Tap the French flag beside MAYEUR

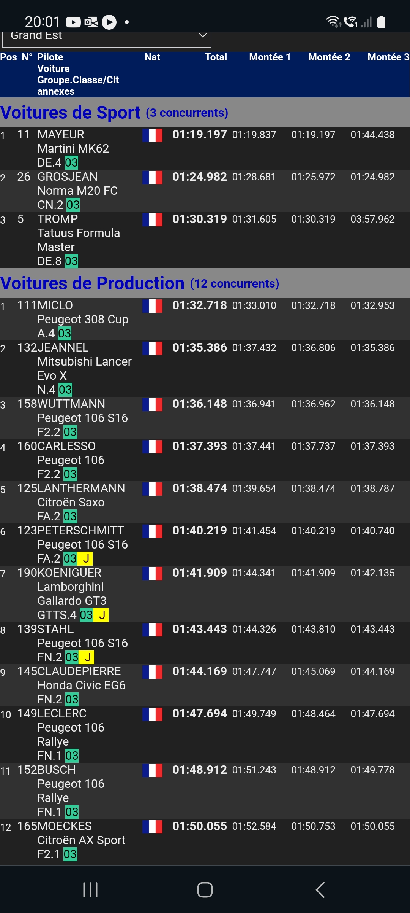coord(152,135)
